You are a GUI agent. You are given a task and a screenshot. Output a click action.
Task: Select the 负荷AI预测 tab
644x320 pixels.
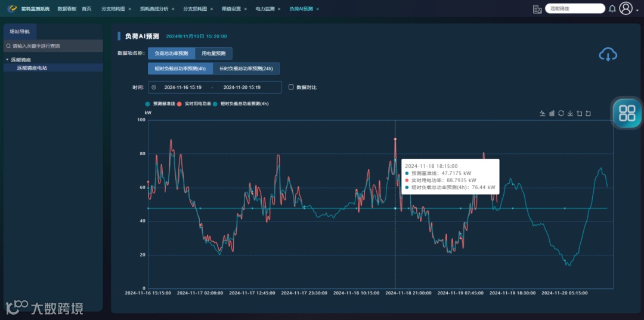301,8
